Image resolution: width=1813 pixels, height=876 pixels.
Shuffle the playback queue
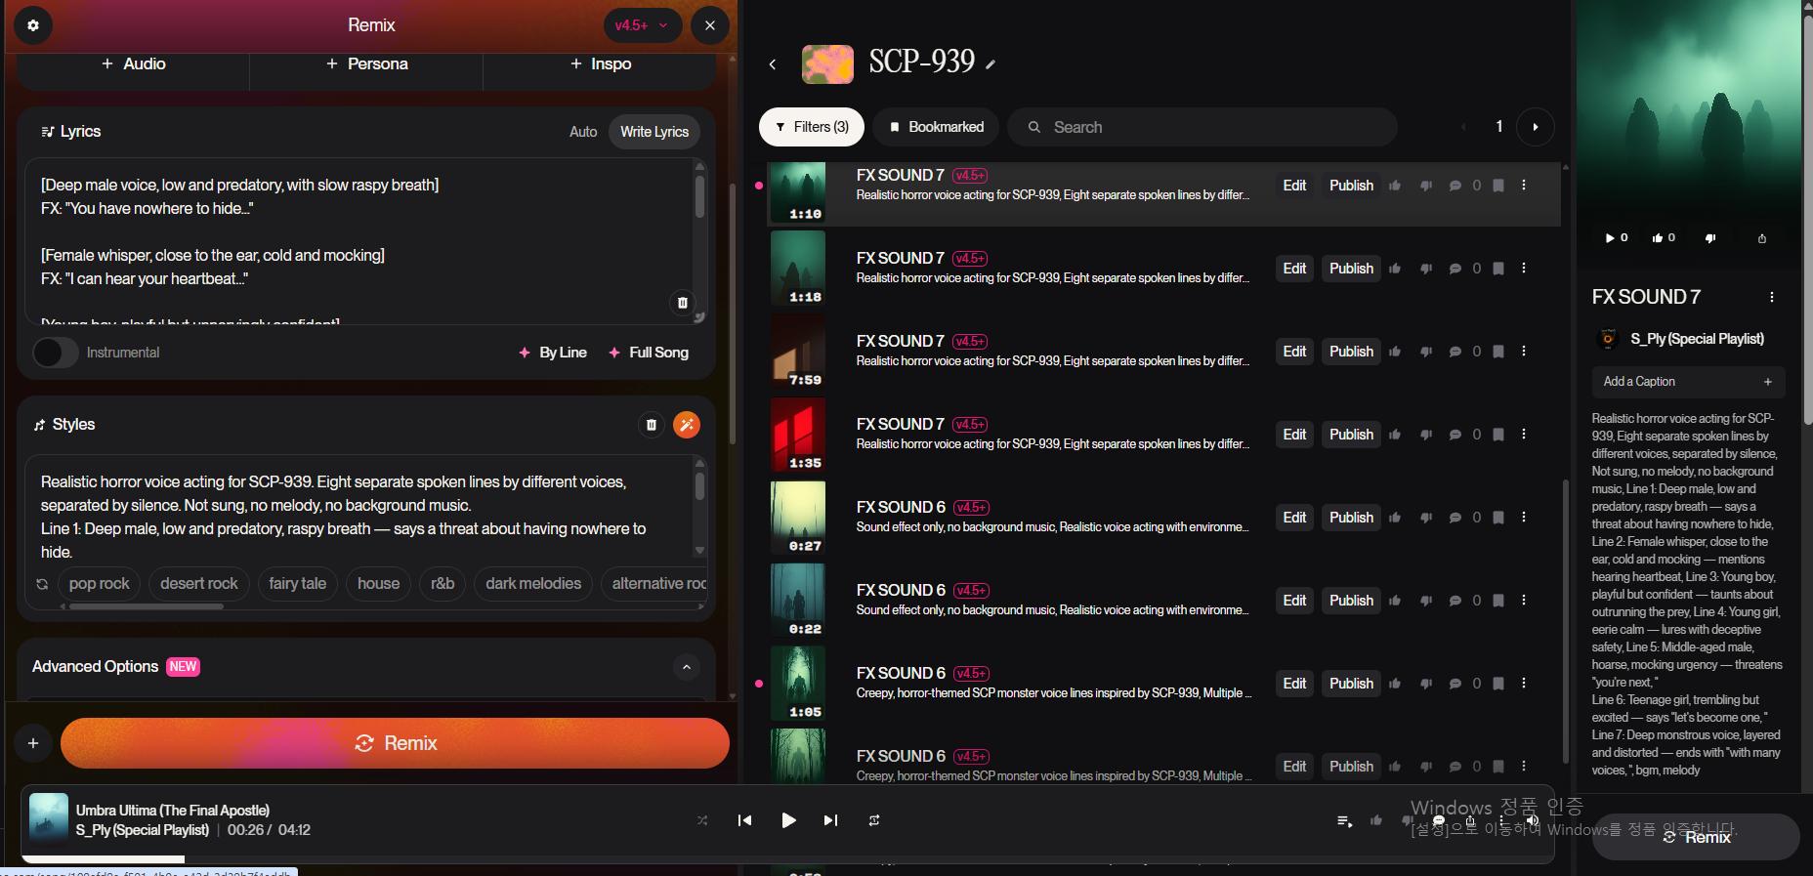(702, 820)
